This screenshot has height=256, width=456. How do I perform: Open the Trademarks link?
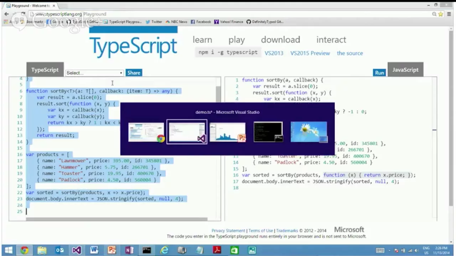click(x=287, y=231)
